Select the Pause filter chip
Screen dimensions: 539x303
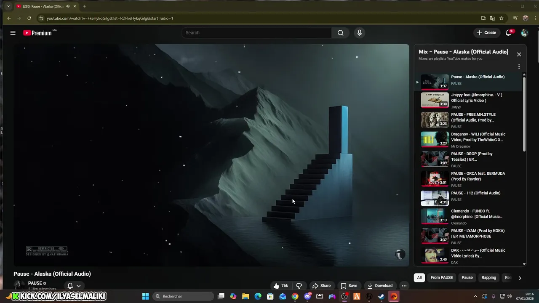467,278
